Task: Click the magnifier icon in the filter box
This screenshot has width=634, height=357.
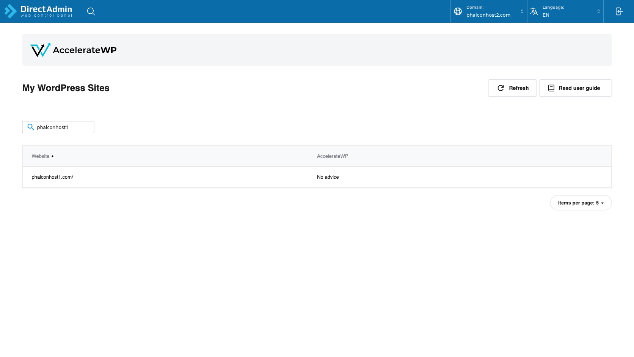Action: 31,127
